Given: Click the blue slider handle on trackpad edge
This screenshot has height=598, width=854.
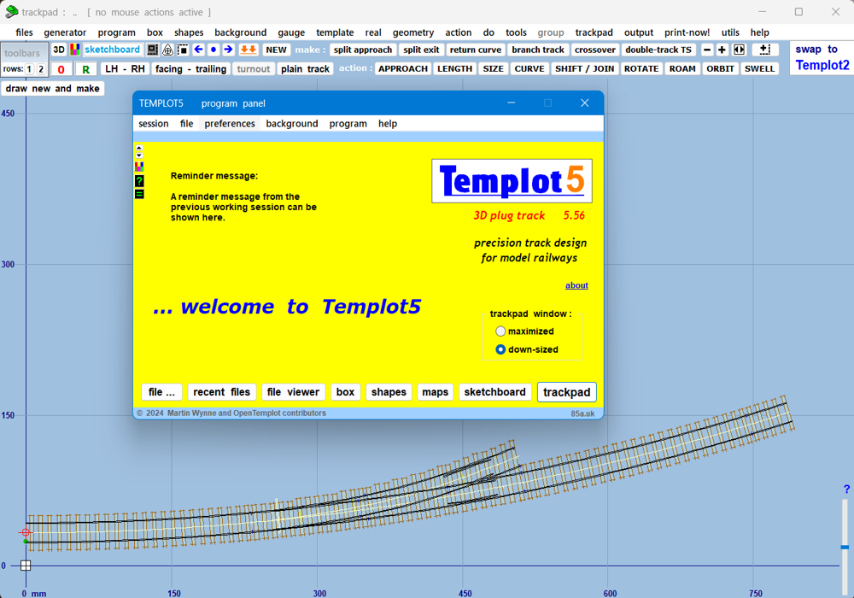Looking at the screenshot, I should [845, 548].
